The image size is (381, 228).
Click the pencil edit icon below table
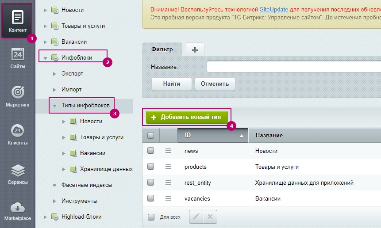coord(196,217)
